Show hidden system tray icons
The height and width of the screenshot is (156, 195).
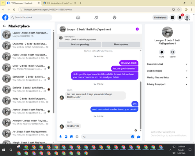click(170, 150)
